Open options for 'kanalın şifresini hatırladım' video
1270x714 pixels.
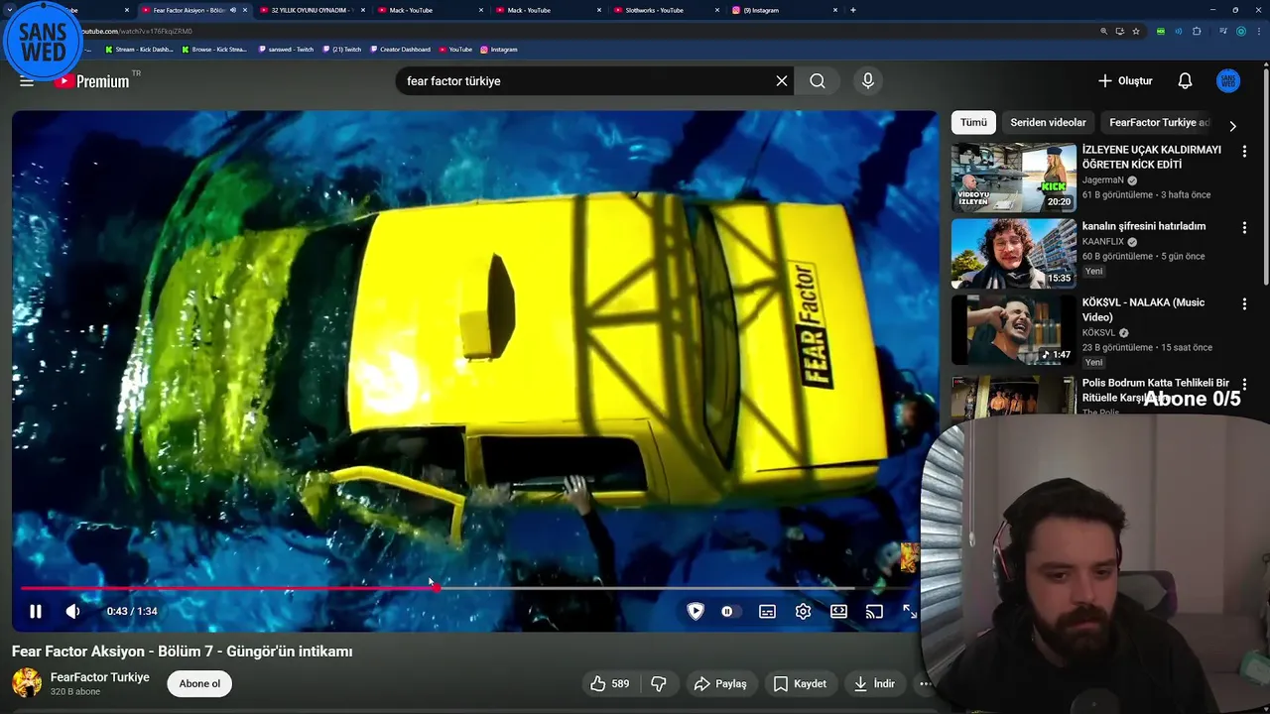tap(1244, 228)
